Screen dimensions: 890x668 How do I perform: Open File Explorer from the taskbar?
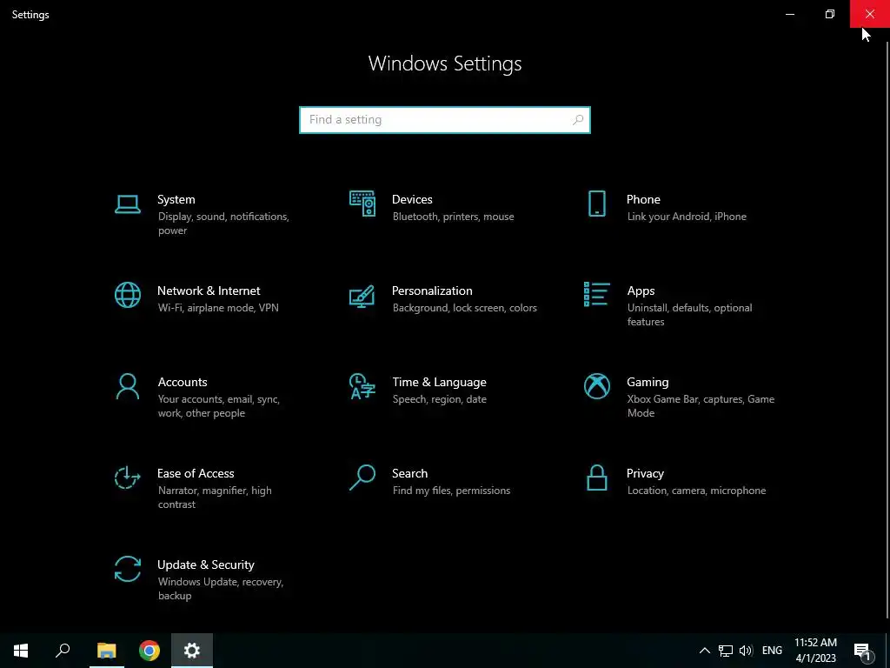coord(106,651)
